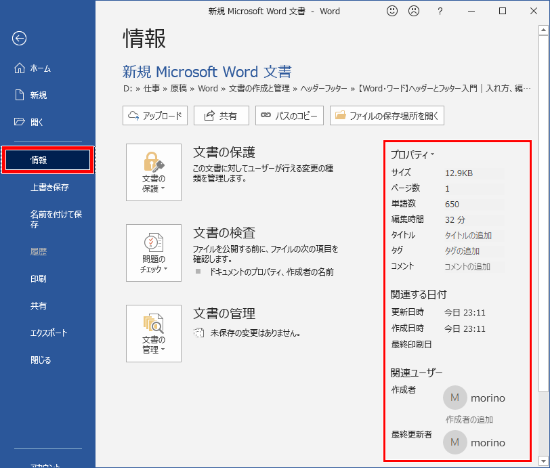Click the morino avatar under 作成者

tap(454, 398)
